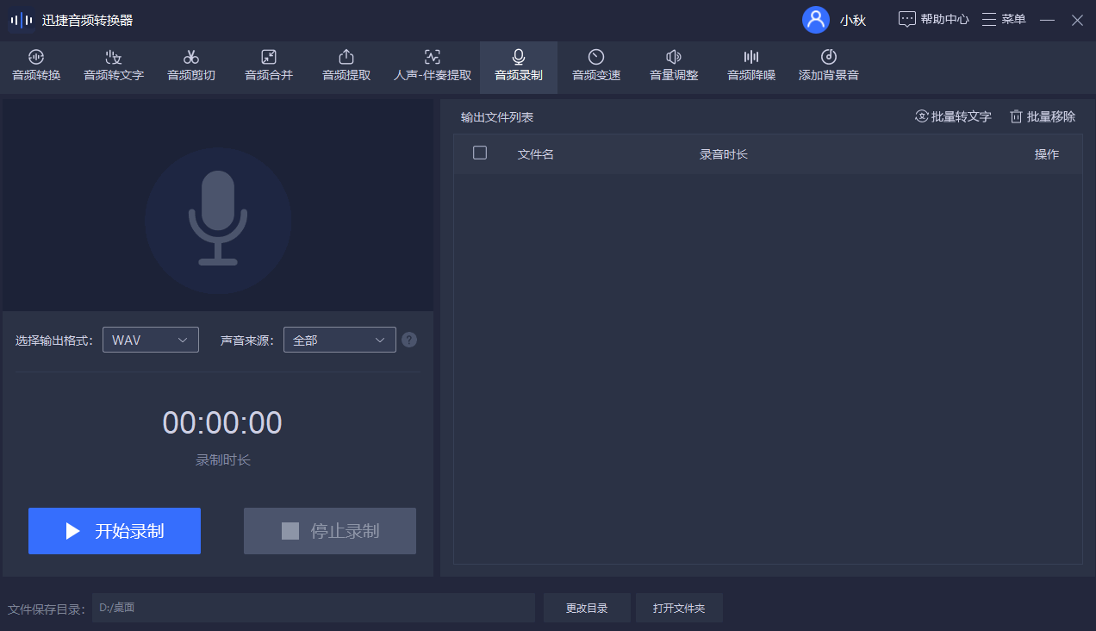Toggle the select-all checkbox in file list

(x=480, y=153)
